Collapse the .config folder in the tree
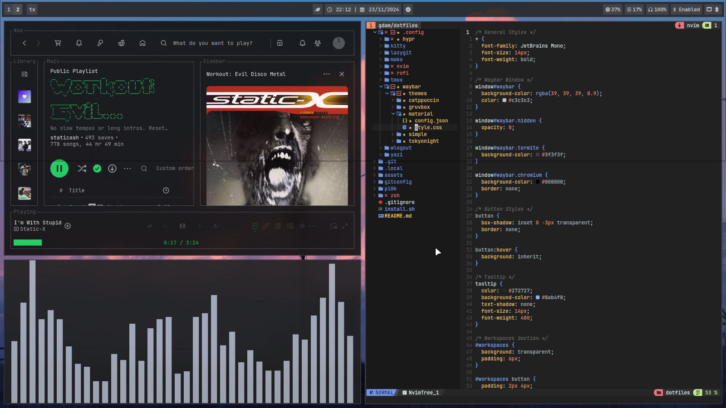The width and height of the screenshot is (726, 408). (399, 32)
